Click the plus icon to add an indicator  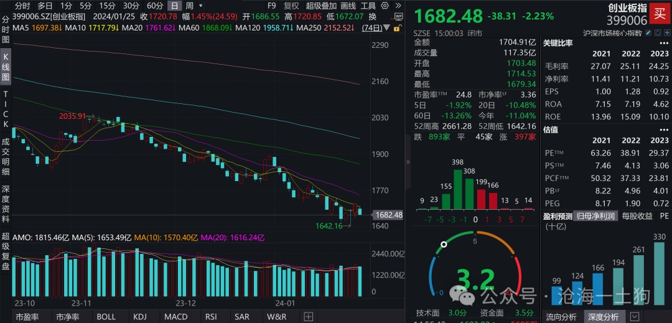coord(307,317)
